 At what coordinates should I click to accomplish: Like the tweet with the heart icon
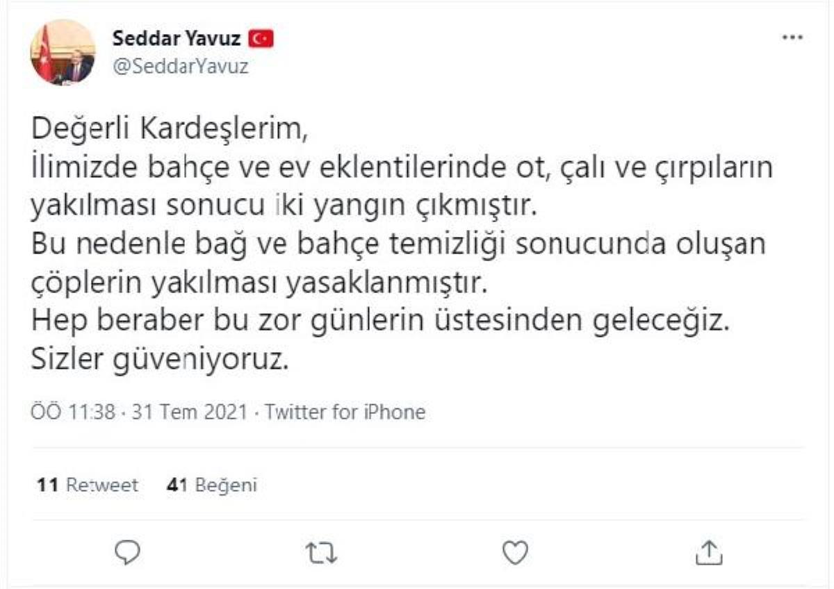pyautogui.click(x=515, y=552)
